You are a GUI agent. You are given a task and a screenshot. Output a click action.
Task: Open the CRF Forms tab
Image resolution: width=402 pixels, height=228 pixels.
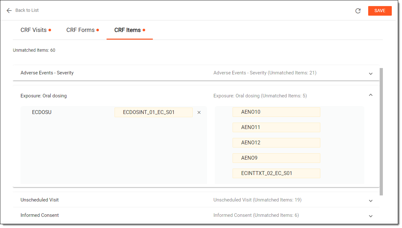pos(83,30)
